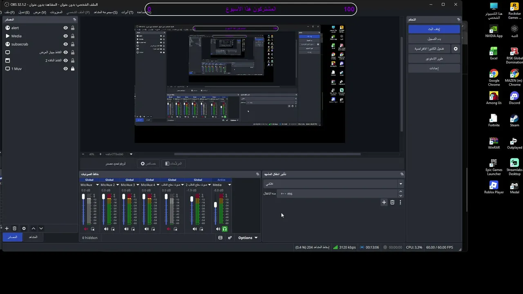
Task: Open the Edit (E) menu
Action: click(24, 12)
